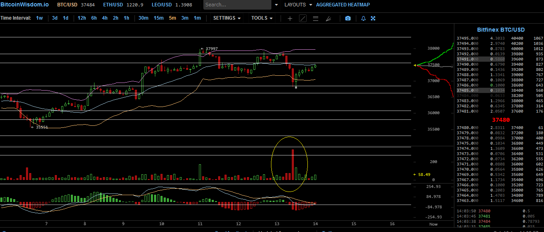Select the crosshair cursor tool
Screen dimensions: 544x232
point(290,18)
